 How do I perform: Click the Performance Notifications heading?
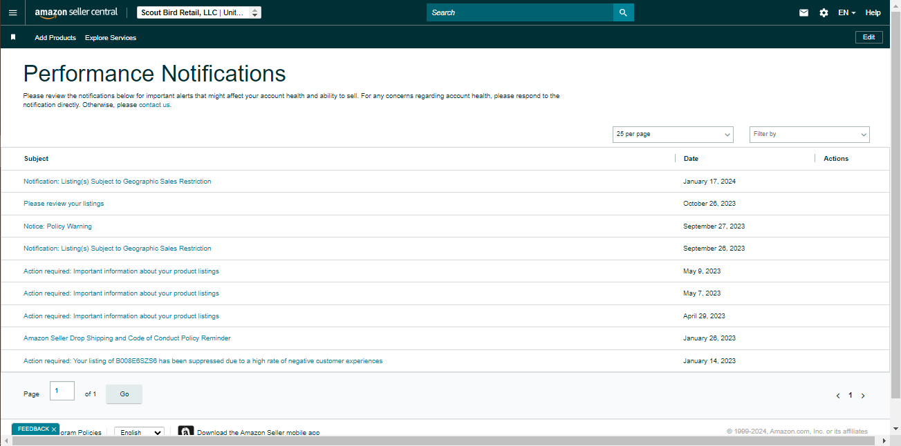pyautogui.click(x=155, y=74)
